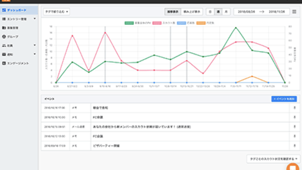Screen dimensions: 302x170
Task: Open タグごとのスカウト状況を確認する dropdown
Action: point(273,159)
